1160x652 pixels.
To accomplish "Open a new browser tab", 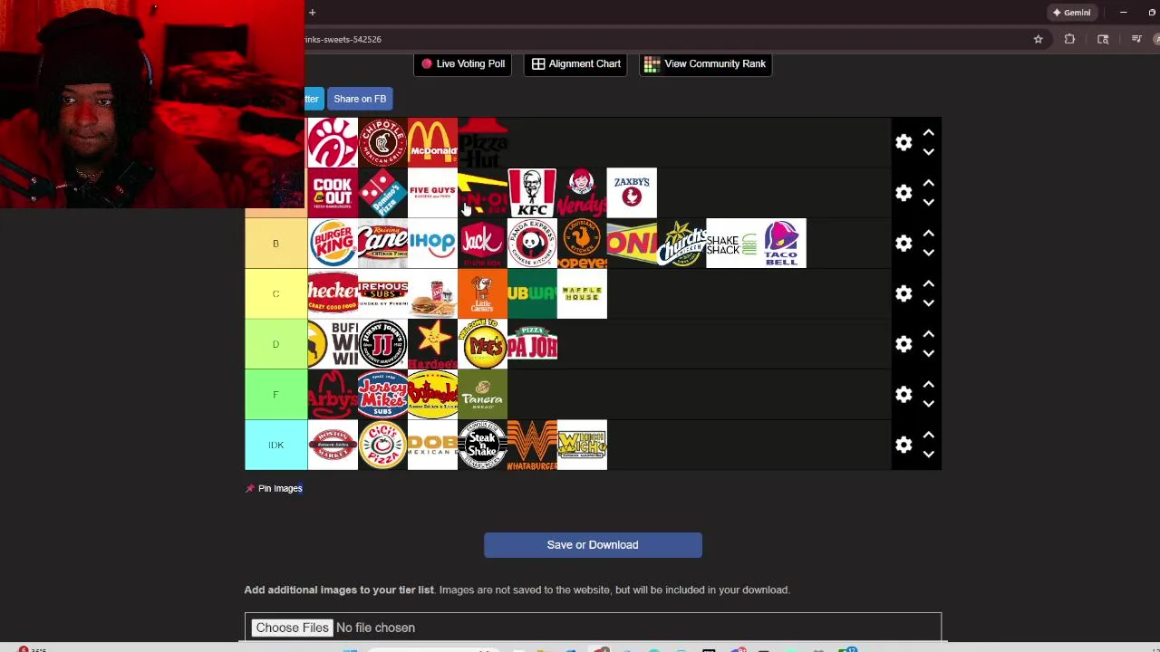I will [x=312, y=13].
